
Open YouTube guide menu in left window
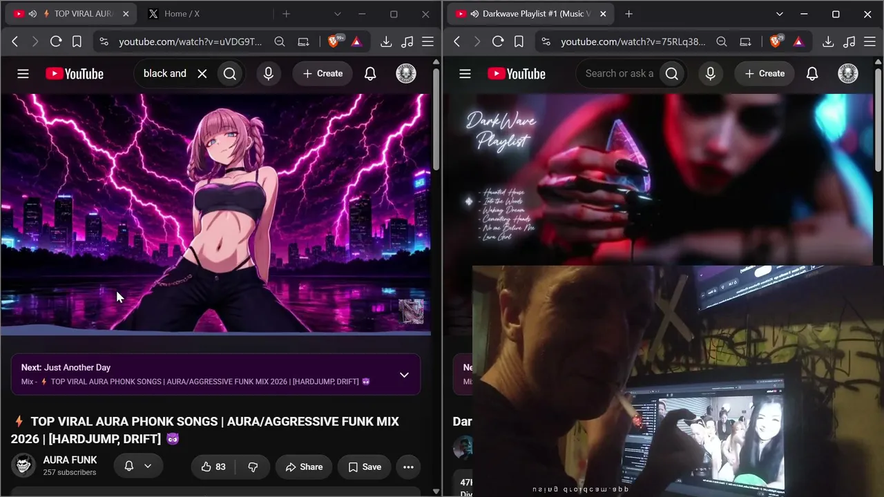click(23, 74)
